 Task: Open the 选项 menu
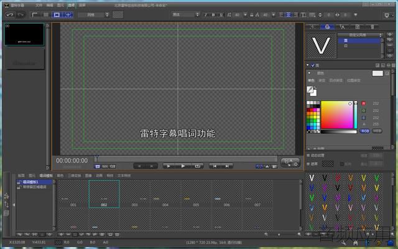[71, 5]
